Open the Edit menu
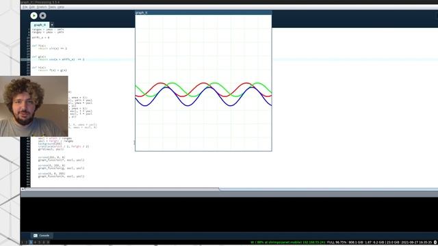Viewport: 438px width, 246px height. click(x=32, y=7)
